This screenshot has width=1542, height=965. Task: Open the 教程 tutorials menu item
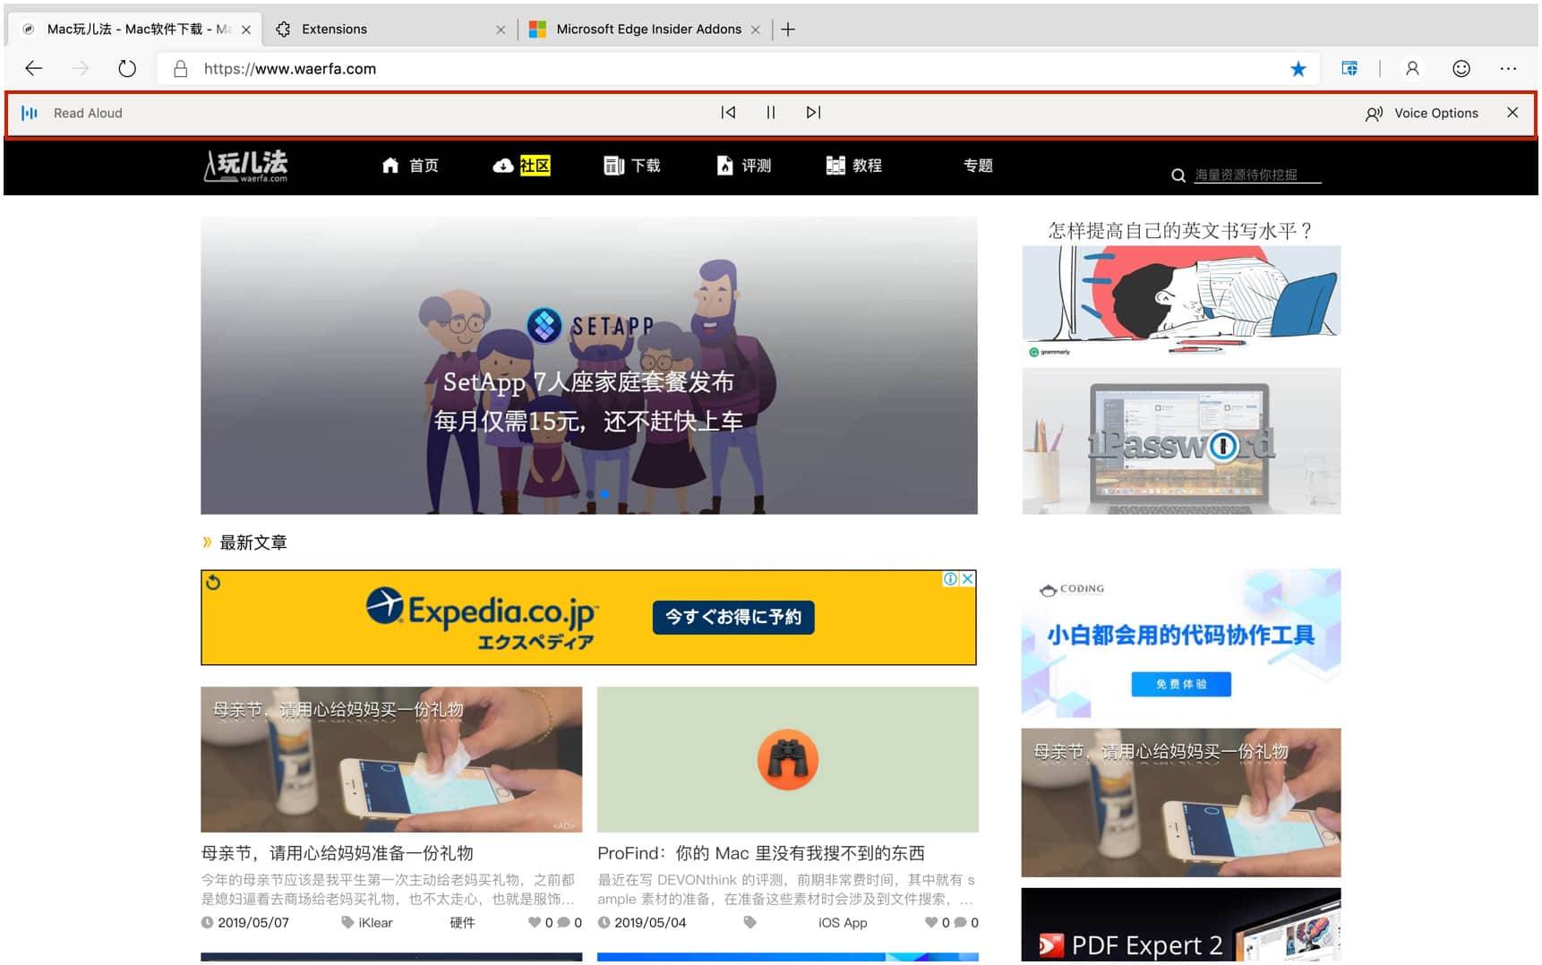pyautogui.click(x=854, y=166)
